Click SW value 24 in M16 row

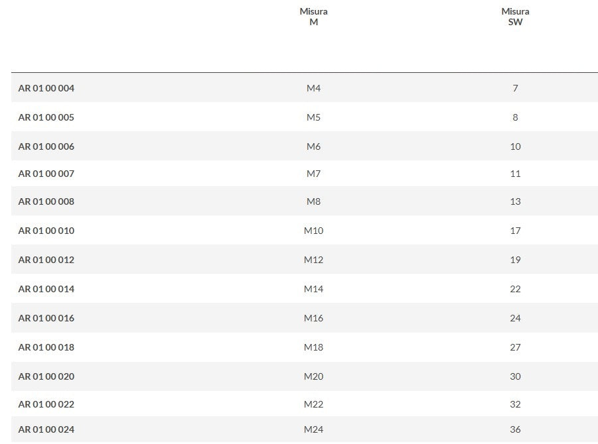(515, 318)
